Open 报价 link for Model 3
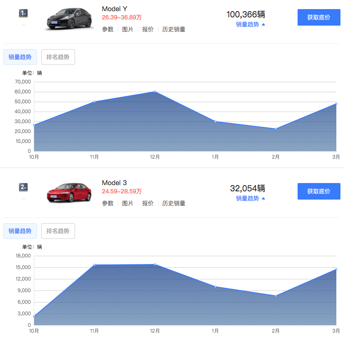The image size is (345, 338). click(x=148, y=203)
